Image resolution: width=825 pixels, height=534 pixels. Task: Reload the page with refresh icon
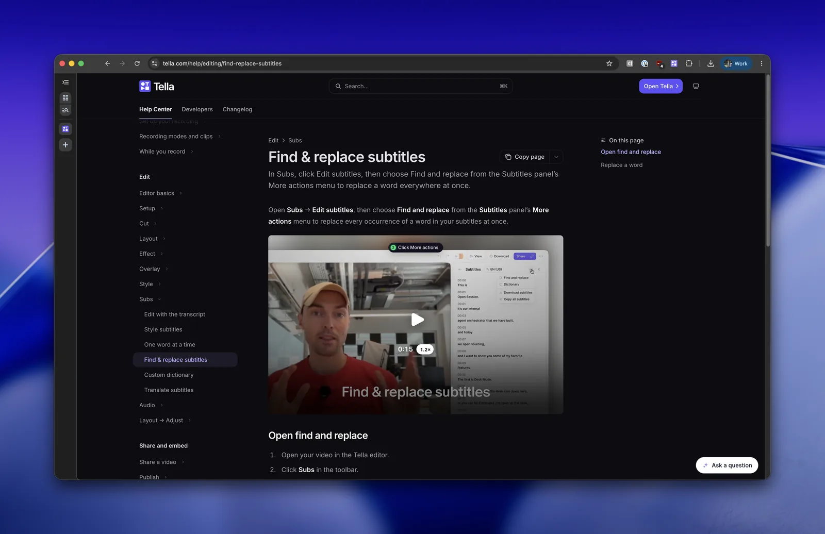(137, 63)
